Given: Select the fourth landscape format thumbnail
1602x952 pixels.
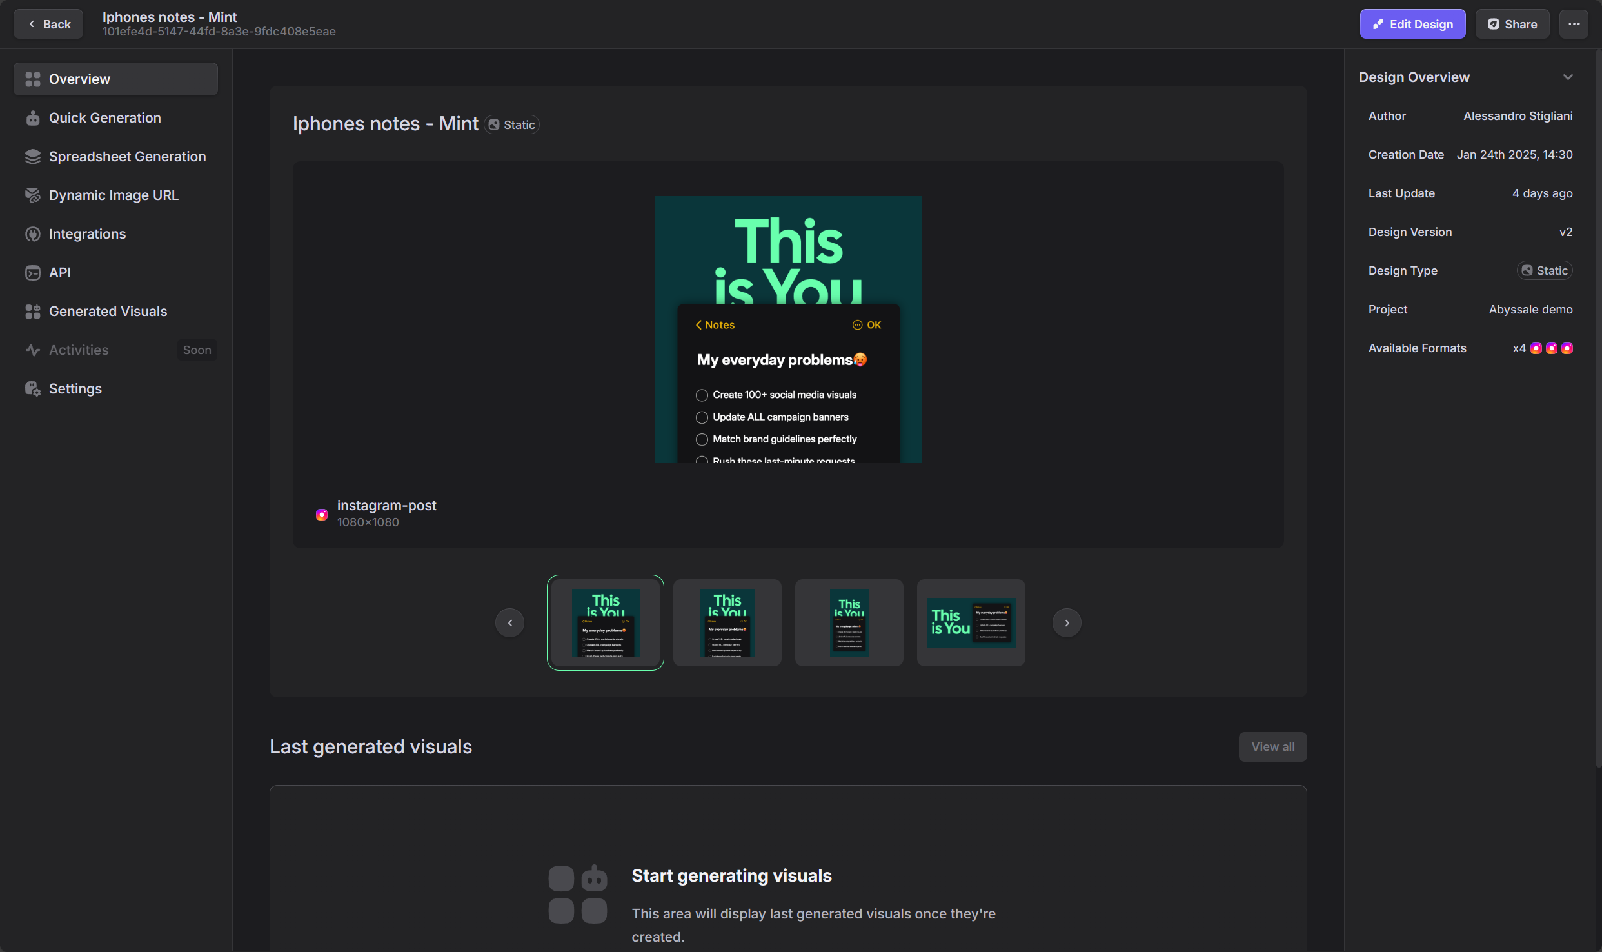Looking at the screenshot, I should coord(971,622).
